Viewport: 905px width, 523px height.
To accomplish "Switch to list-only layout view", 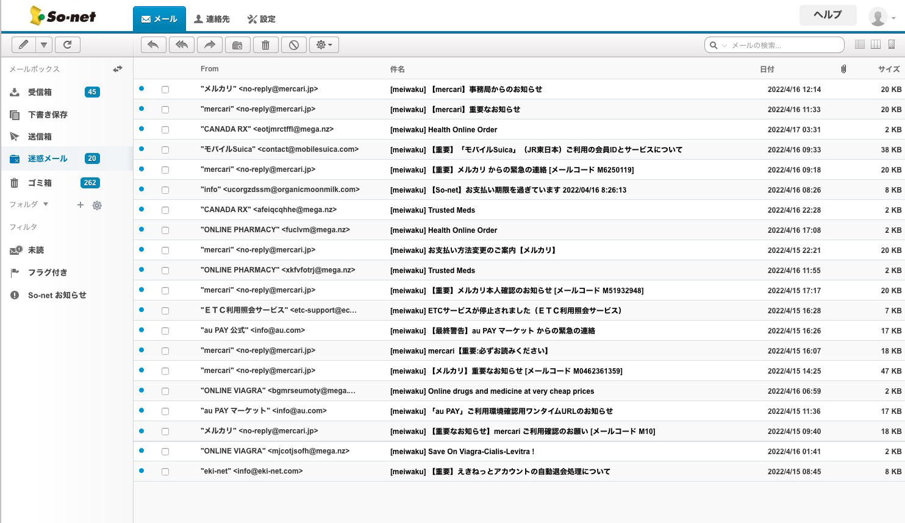I will click(860, 44).
